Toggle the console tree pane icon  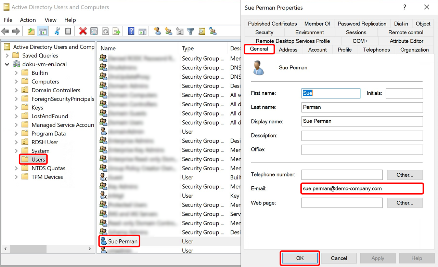tap(42, 31)
